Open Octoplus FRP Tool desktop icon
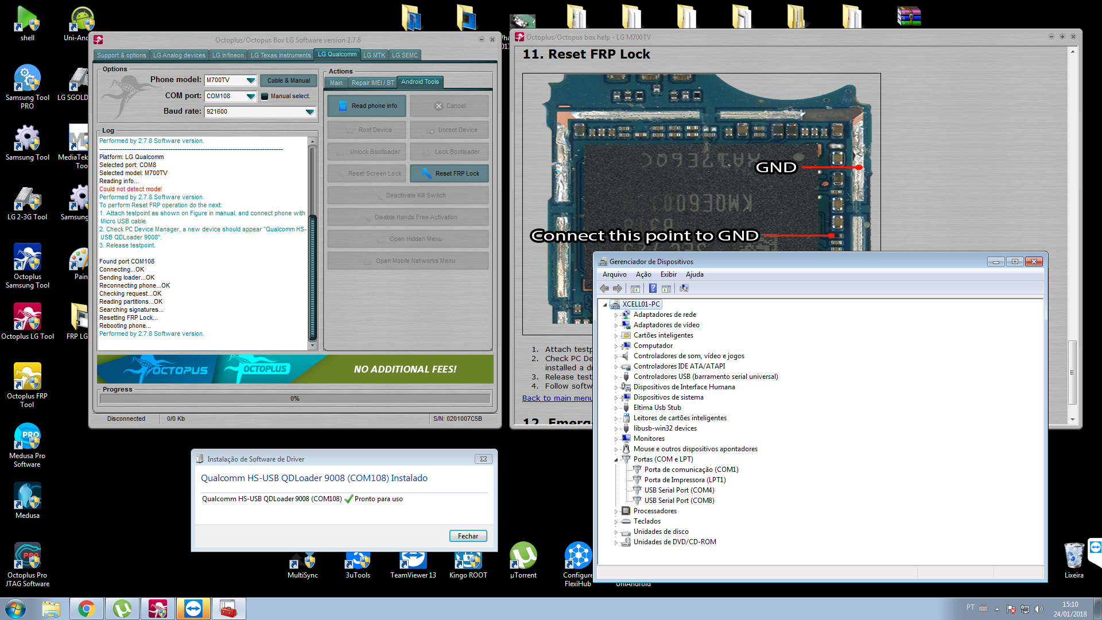This screenshot has height=620, width=1102. click(27, 385)
